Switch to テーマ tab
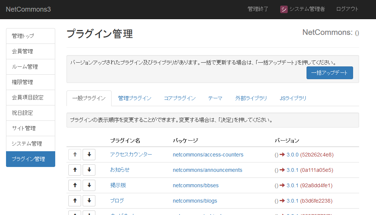 pyautogui.click(x=215, y=98)
